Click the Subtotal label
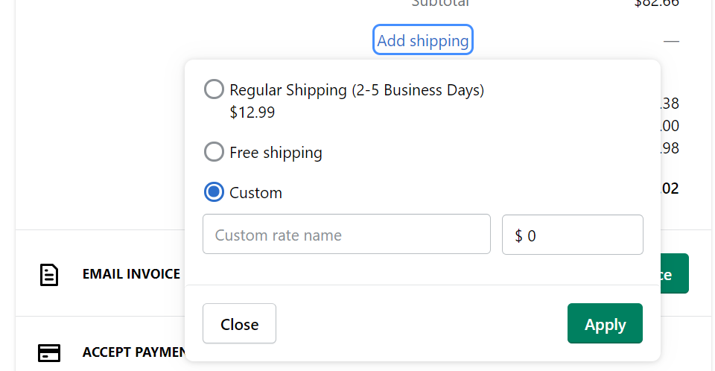 click(x=441, y=3)
